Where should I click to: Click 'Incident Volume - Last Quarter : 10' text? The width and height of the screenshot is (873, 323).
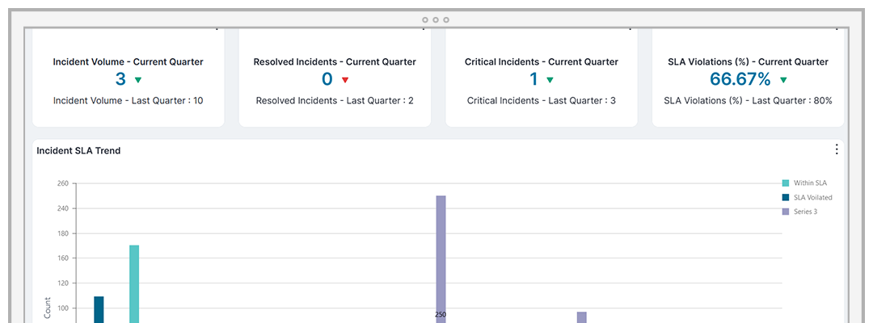click(128, 101)
